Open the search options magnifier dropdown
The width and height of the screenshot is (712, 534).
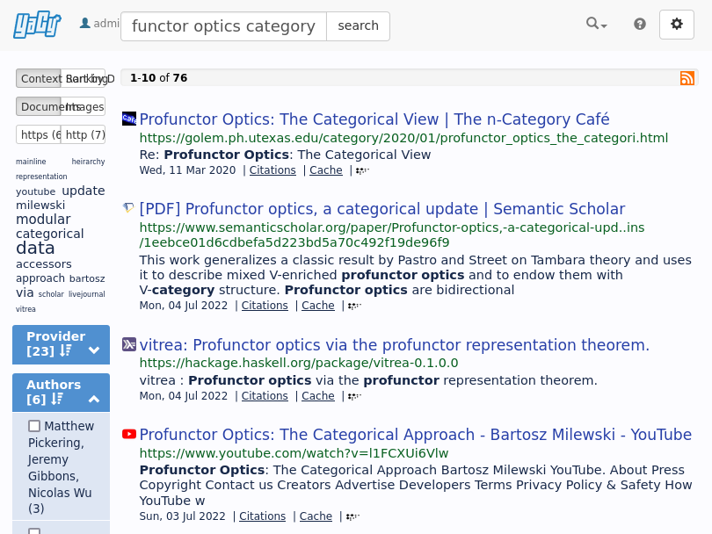click(x=596, y=24)
